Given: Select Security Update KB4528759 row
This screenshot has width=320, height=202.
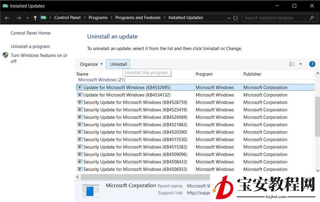Looking at the screenshot, I should (195, 102).
